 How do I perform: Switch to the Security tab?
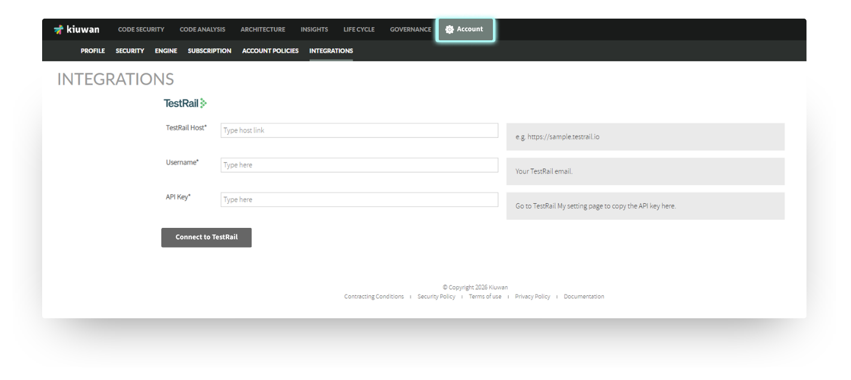coord(129,51)
